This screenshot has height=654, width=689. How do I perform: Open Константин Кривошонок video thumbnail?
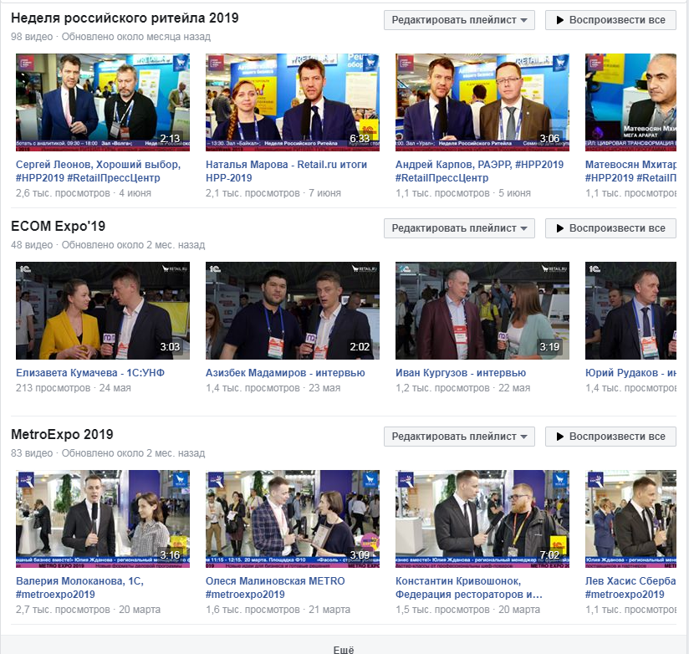click(x=482, y=519)
